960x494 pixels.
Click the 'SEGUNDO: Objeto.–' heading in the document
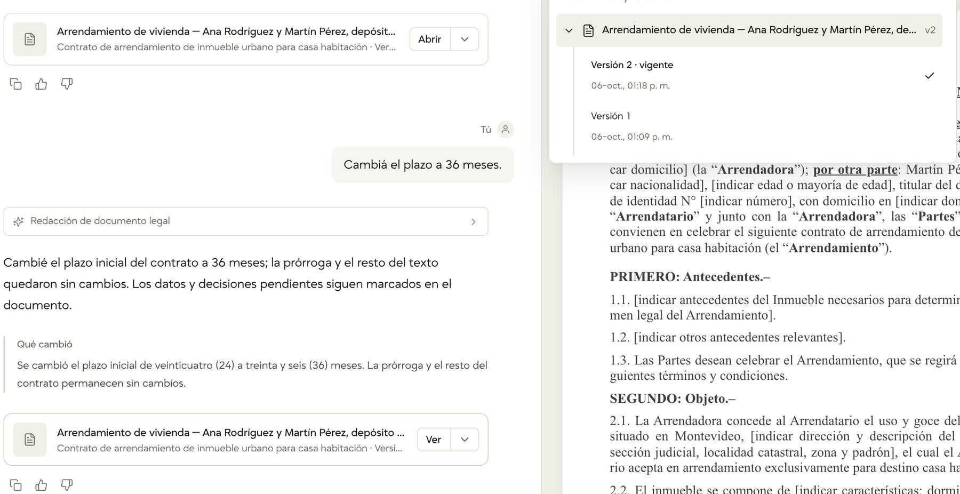[673, 399]
